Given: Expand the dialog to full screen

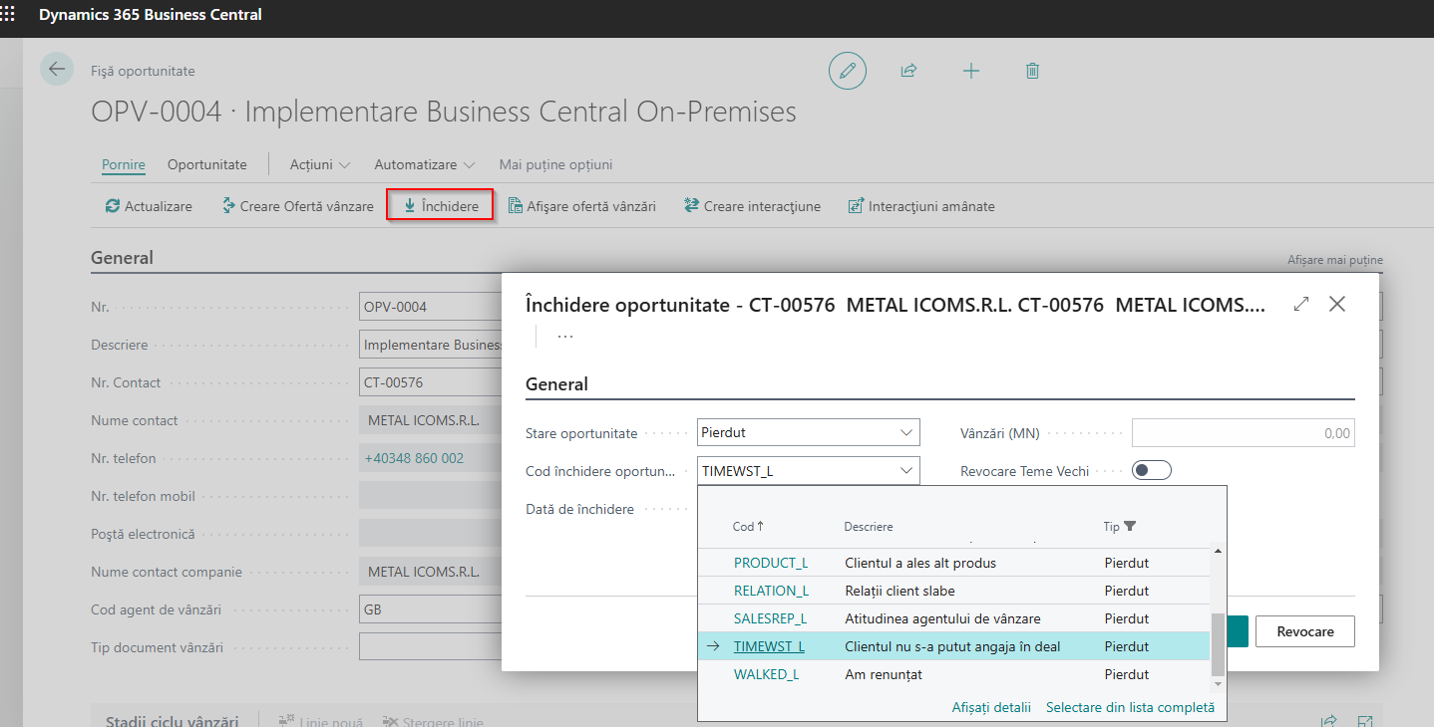Looking at the screenshot, I should point(1301,304).
